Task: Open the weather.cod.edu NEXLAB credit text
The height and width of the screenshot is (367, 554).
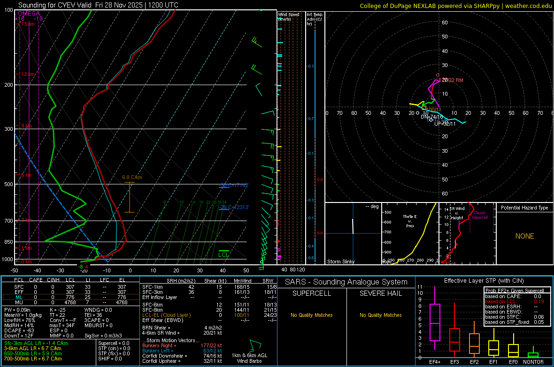Action: (x=455, y=6)
